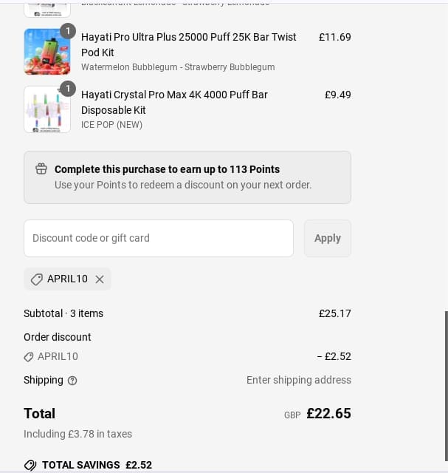448x473 pixels.
Task: Open the Shipping help question mark icon
Action: (72, 381)
